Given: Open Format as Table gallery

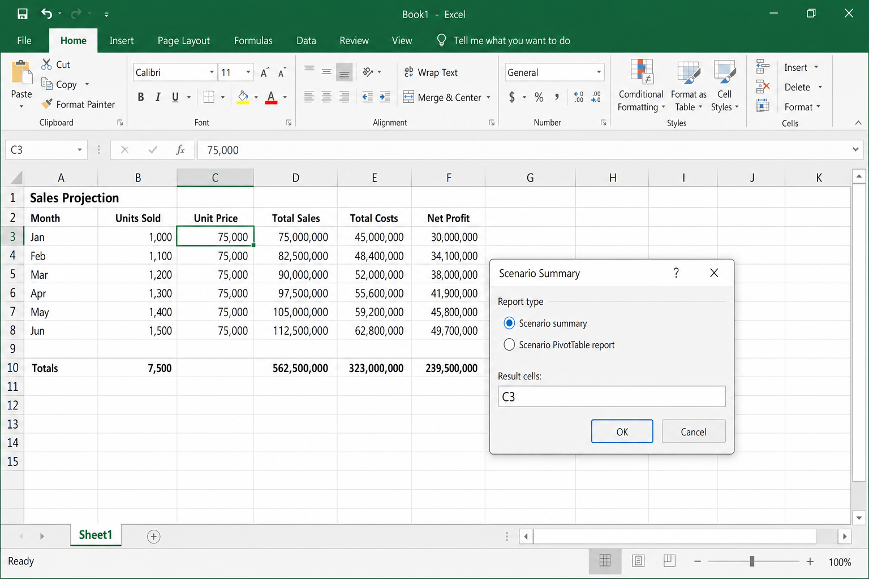Looking at the screenshot, I should (x=689, y=86).
